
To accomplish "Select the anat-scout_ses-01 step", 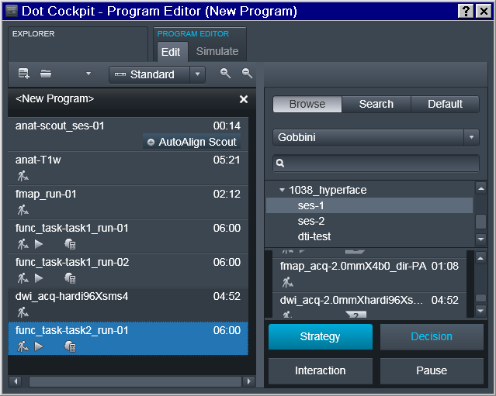I will (128, 134).
